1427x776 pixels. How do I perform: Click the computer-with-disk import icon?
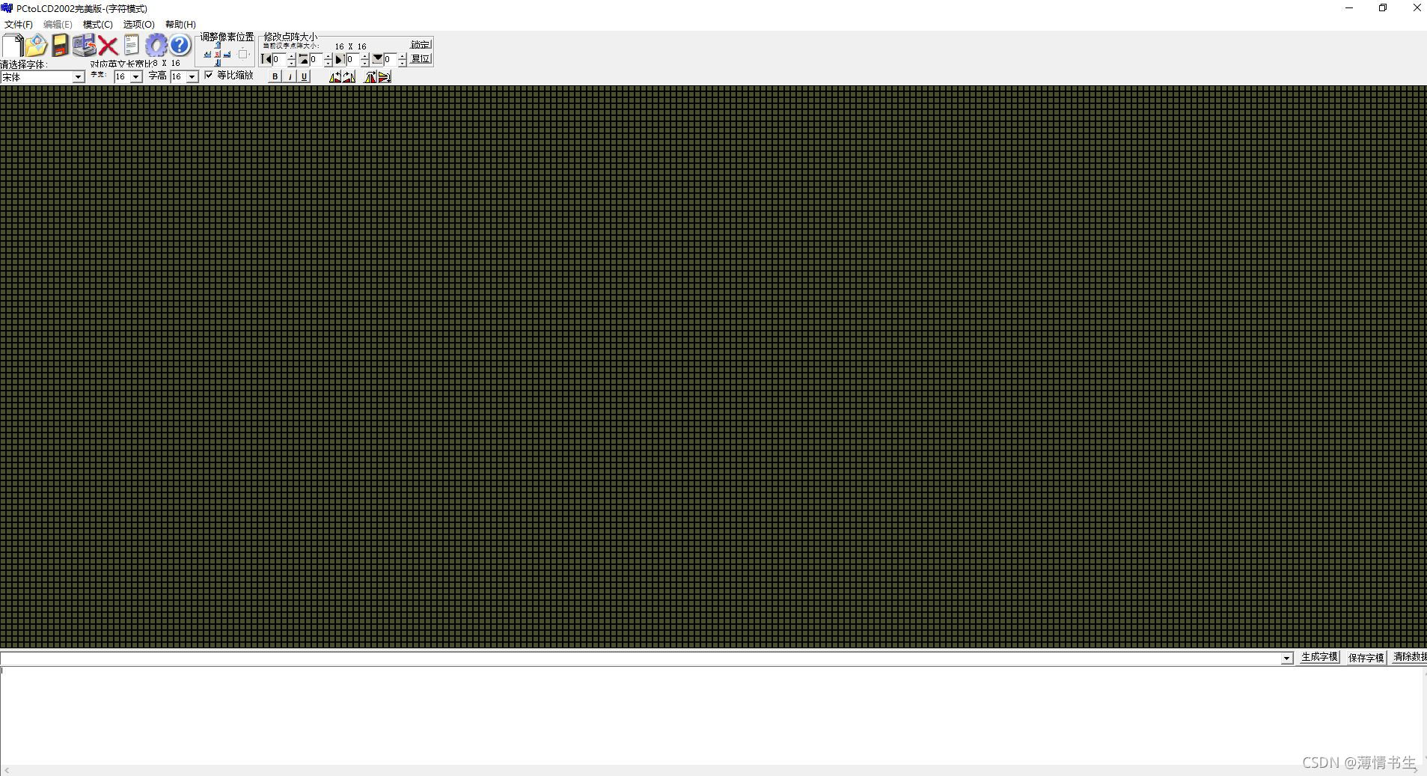[84, 46]
